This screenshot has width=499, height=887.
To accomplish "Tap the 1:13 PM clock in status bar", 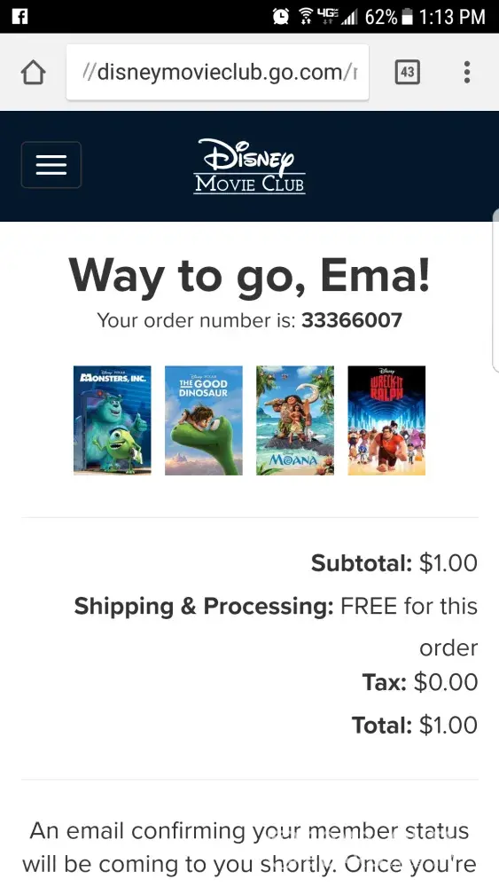I will (452, 17).
